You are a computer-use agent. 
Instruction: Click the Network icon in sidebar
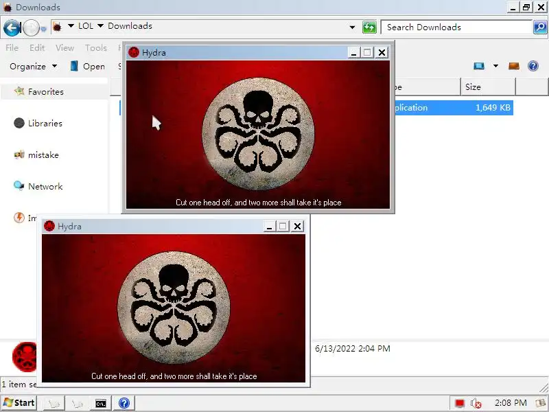pos(19,185)
